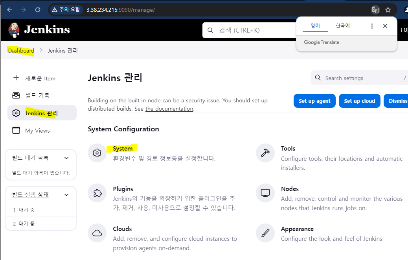
Task: Open Clouds cloud icon
Action: coord(97,233)
